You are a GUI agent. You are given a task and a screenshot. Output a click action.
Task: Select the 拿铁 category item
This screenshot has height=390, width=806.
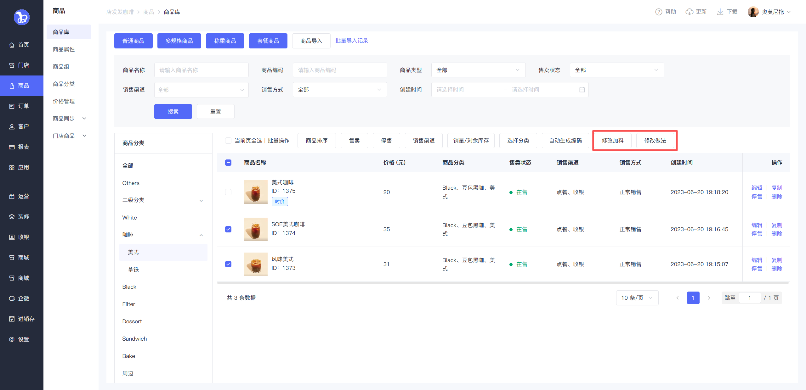click(x=133, y=270)
